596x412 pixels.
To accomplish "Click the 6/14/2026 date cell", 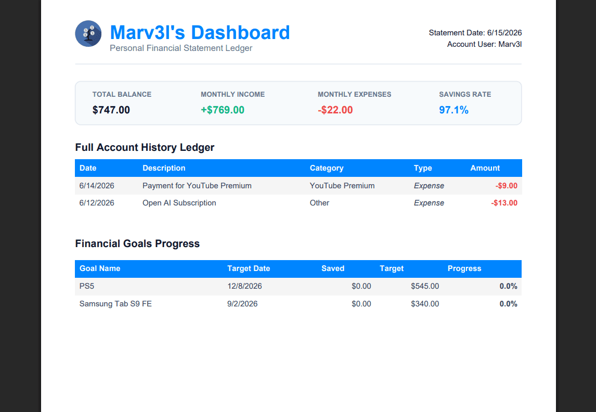I will (x=97, y=186).
